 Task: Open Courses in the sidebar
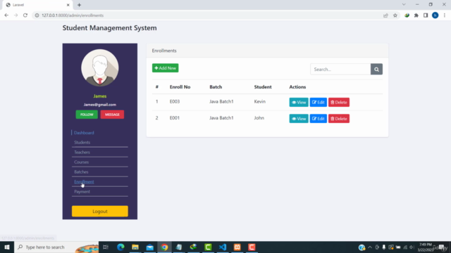[x=82, y=162]
